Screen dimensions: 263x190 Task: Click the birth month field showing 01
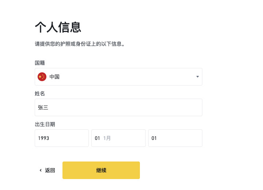(x=118, y=138)
